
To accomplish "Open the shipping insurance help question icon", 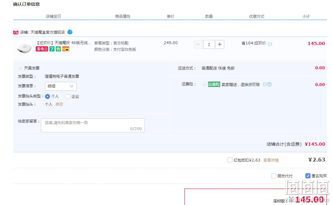I will tap(269, 84).
